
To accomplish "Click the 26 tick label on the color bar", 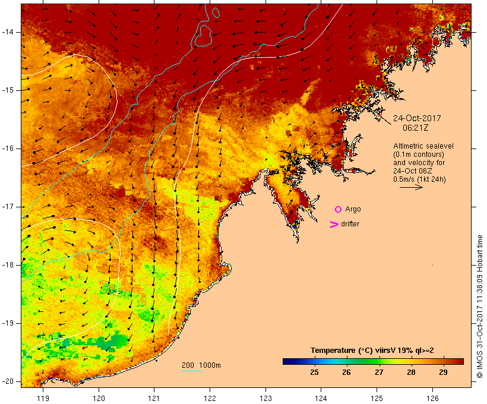I will [x=347, y=373].
